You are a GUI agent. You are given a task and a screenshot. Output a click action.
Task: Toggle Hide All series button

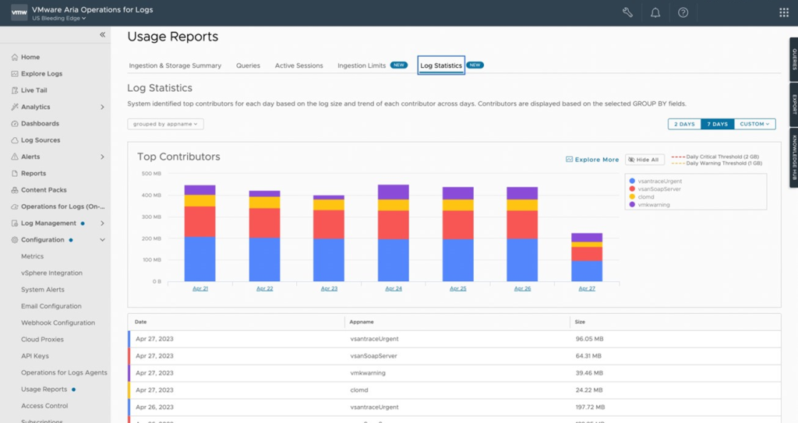click(x=644, y=160)
